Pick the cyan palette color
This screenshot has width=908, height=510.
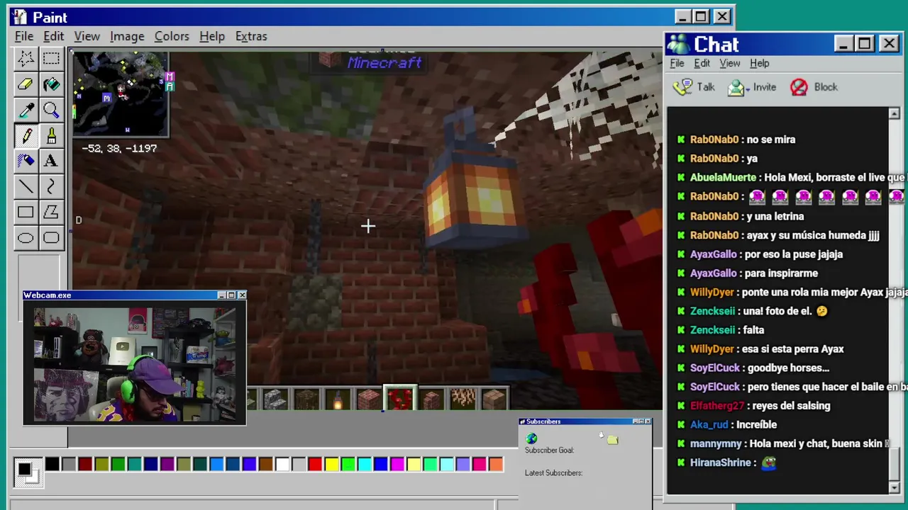(365, 465)
